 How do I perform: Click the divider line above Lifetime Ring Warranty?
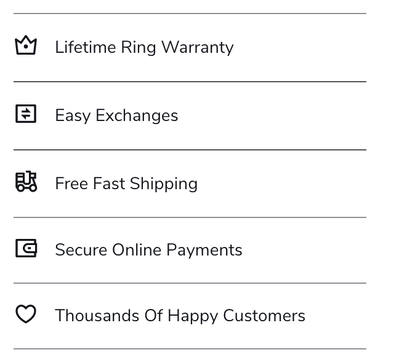190,14
